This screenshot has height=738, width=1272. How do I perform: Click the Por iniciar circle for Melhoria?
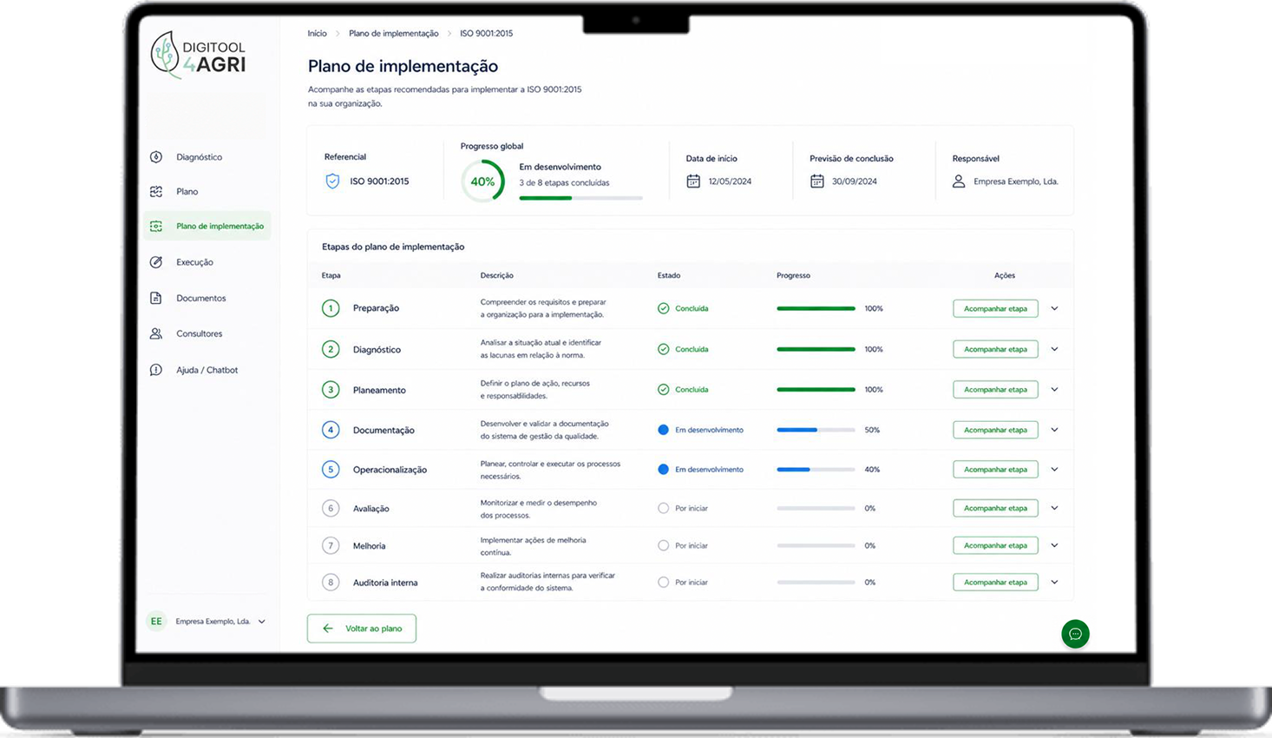(x=664, y=545)
